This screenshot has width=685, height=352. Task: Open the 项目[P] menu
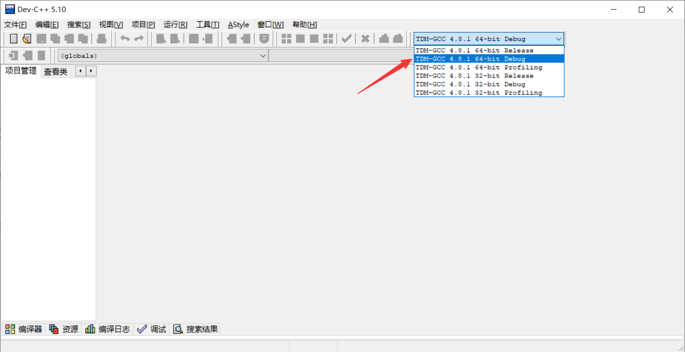143,25
